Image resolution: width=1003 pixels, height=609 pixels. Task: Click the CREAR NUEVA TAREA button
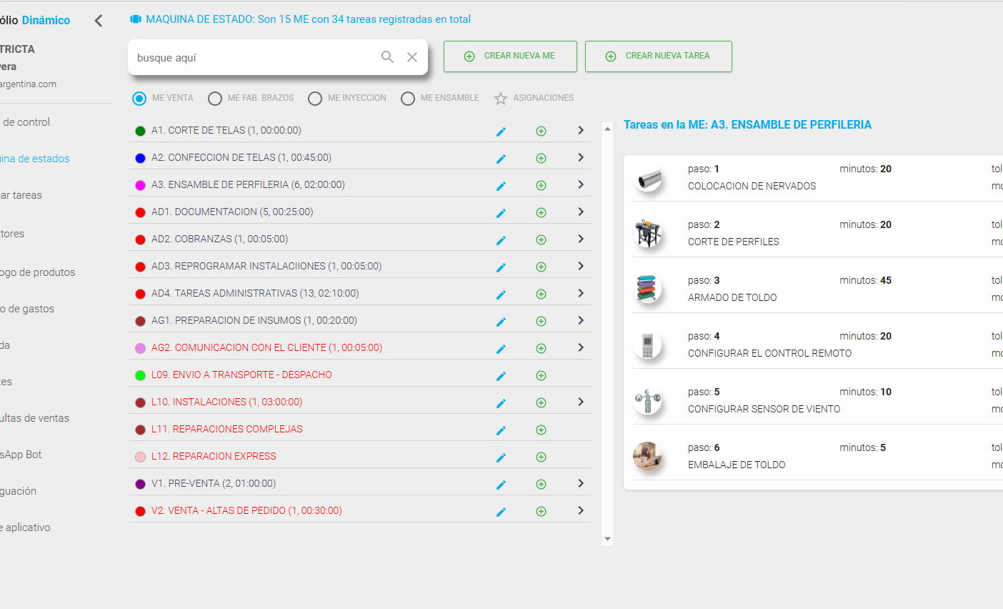pyautogui.click(x=658, y=56)
